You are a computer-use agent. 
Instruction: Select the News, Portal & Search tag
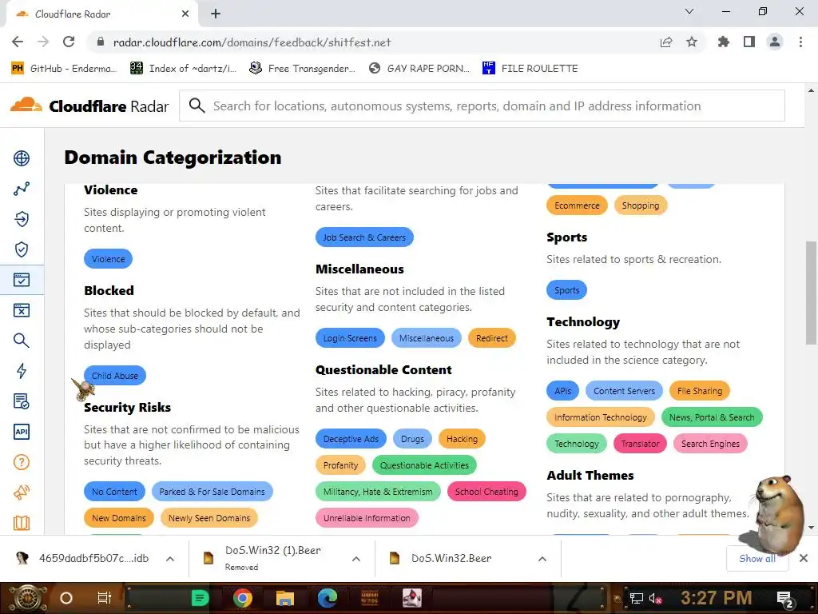tap(712, 417)
